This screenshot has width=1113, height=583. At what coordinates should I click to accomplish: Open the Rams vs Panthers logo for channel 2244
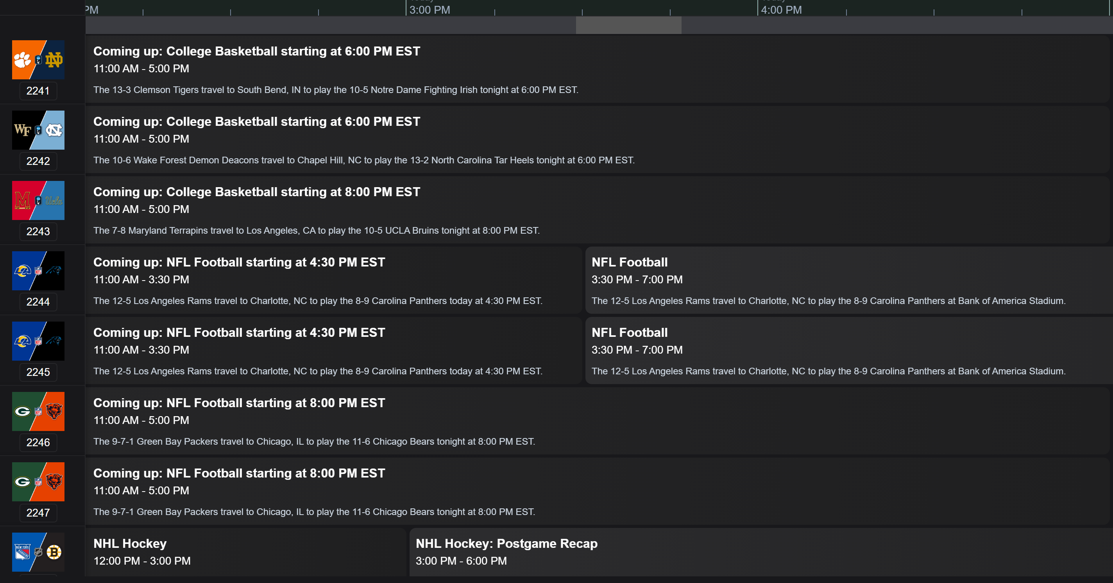point(38,271)
